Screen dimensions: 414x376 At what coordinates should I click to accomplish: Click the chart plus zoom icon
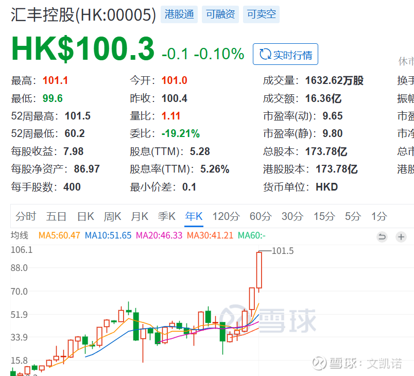tap(401, 237)
